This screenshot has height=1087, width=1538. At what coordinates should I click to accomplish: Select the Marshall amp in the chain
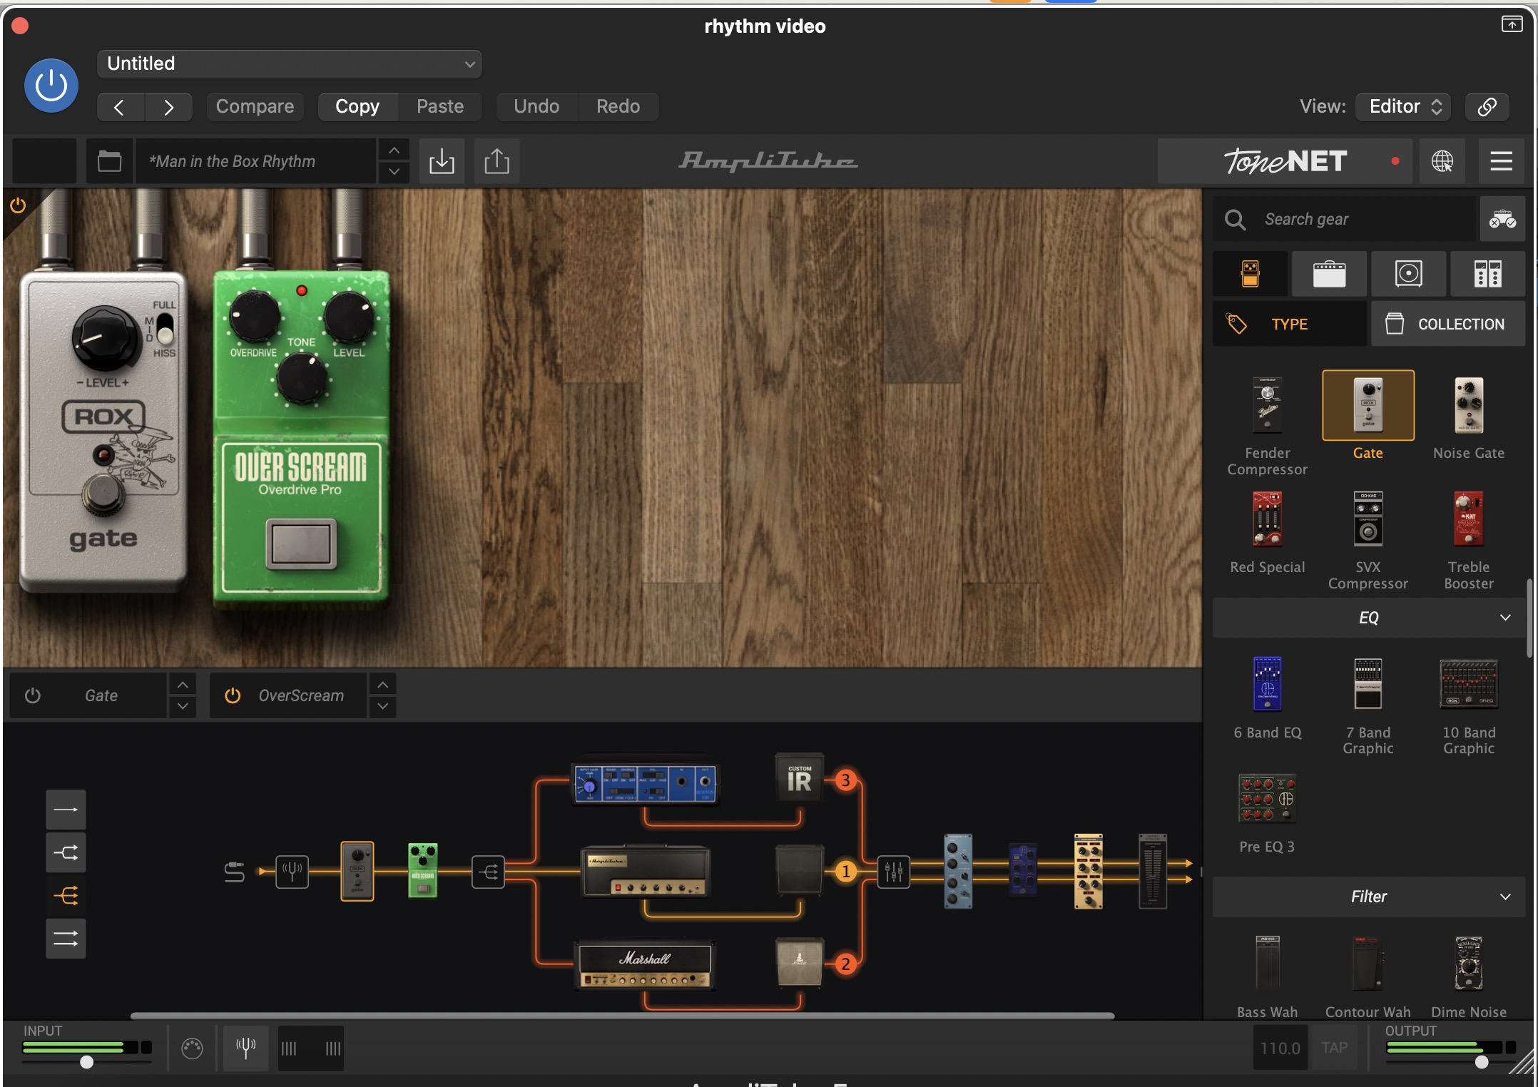(645, 964)
